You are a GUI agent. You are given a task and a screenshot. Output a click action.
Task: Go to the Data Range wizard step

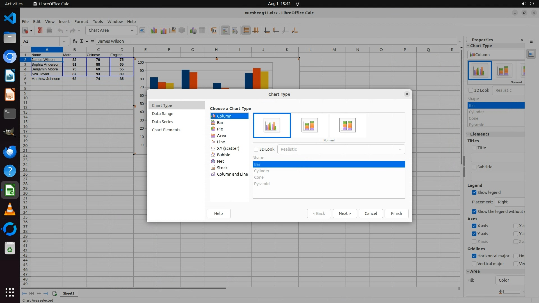pyautogui.click(x=162, y=114)
